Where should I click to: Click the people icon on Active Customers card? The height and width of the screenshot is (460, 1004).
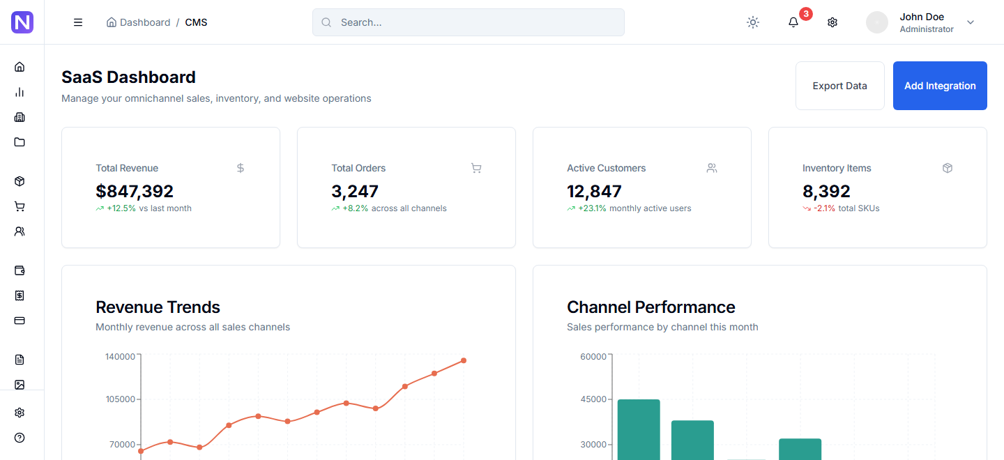coord(712,168)
